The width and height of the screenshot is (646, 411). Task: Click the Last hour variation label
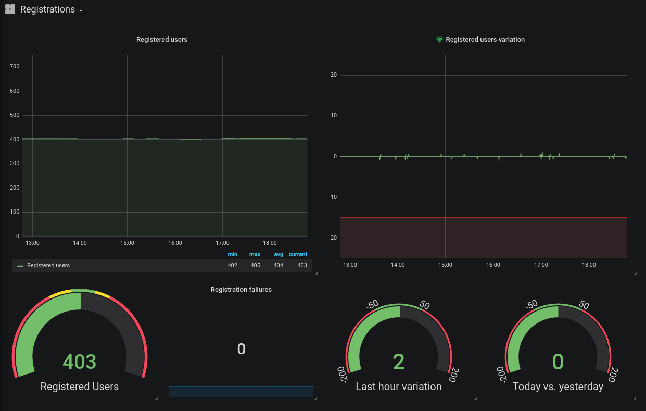click(399, 387)
